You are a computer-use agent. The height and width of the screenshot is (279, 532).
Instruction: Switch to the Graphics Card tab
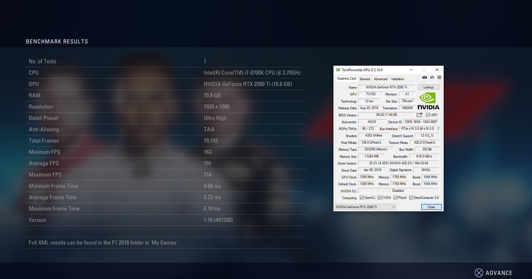click(x=346, y=78)
